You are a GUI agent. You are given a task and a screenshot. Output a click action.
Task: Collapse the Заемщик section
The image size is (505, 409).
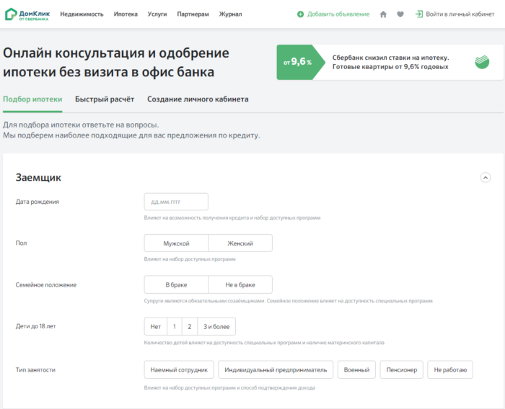point(485,177)
